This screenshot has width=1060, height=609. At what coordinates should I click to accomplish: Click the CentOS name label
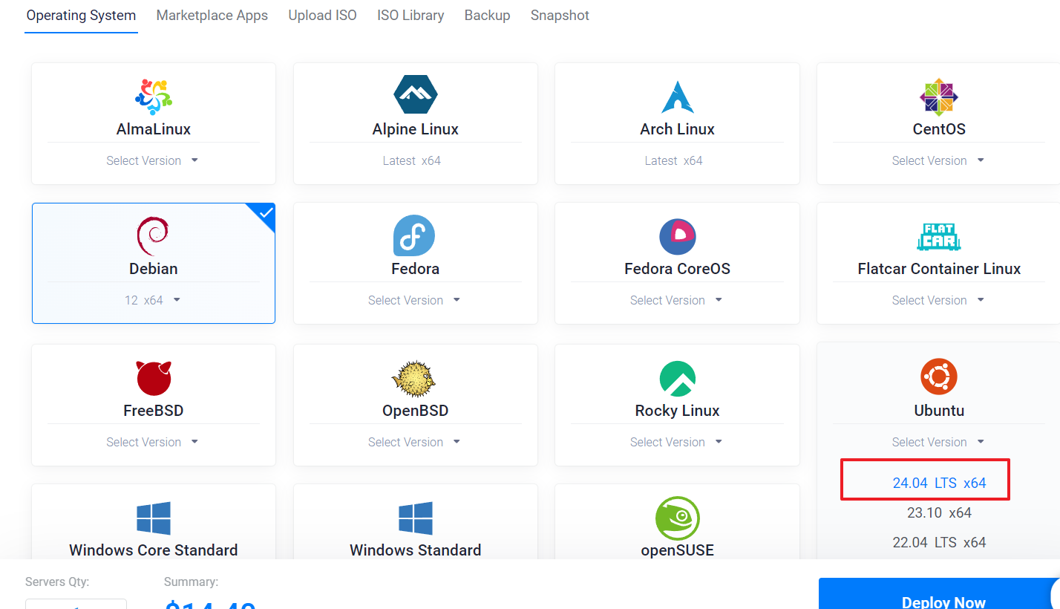[939, 129]
